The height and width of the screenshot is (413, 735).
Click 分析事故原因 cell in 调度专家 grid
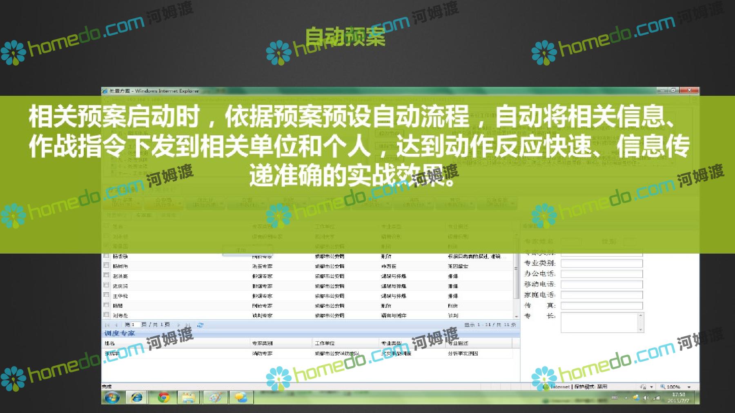pos(463,353)
